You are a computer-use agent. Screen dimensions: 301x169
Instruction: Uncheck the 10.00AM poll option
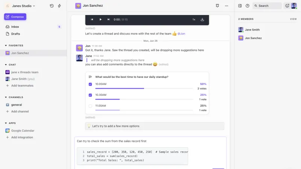coord(90,84)
